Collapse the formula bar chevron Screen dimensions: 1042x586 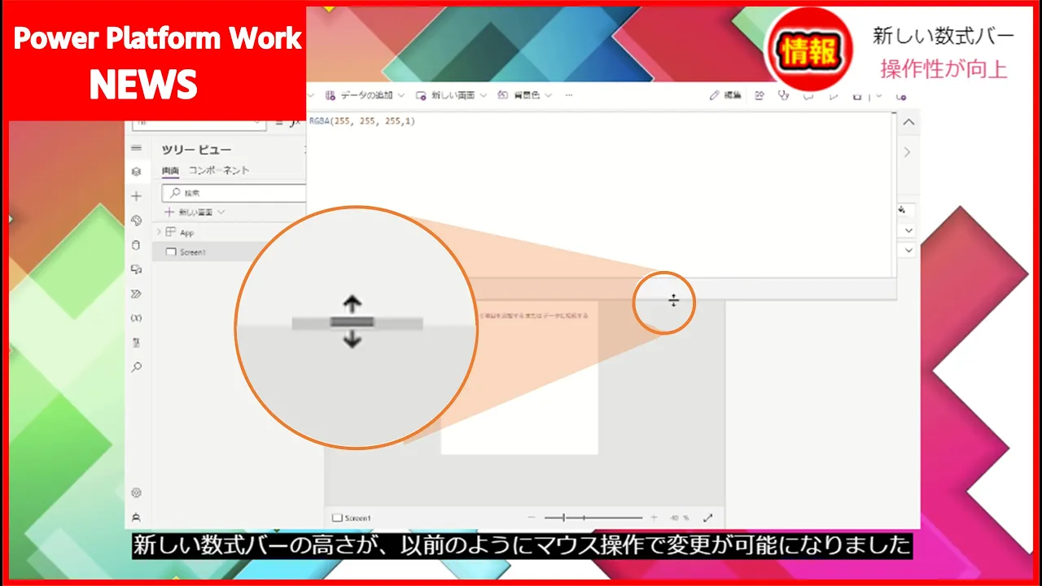coord(909,122)
